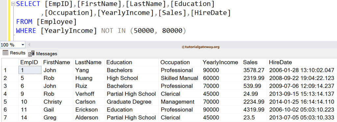This screenshot has width=337, height=122.
Task: Open the 100 % zoom dropdown
Action: (x=23, y=45)
